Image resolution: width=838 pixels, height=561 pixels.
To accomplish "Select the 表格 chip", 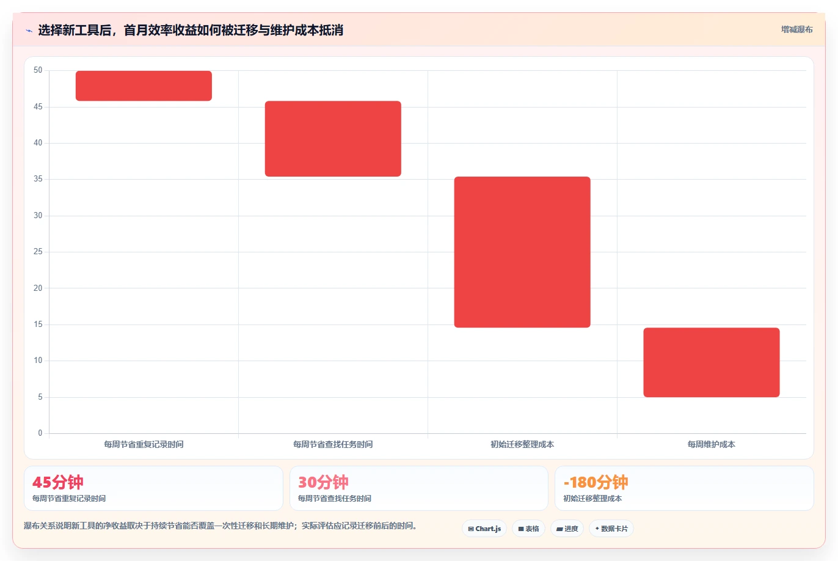I will click(x=528, y=529).
